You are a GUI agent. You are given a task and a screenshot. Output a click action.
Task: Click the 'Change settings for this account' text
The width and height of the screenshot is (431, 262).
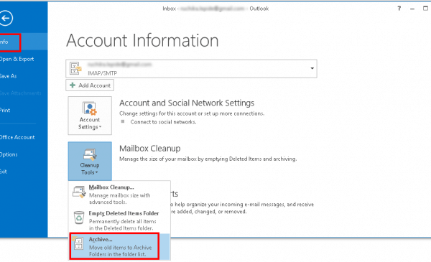click(x=192, y=113)
